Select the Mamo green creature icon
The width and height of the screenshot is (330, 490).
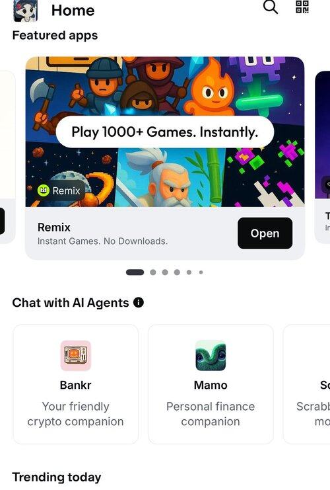[211, 356]
